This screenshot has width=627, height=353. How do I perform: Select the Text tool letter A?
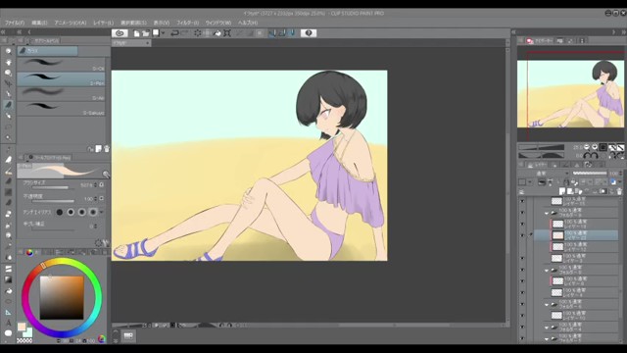pos(8,323)
